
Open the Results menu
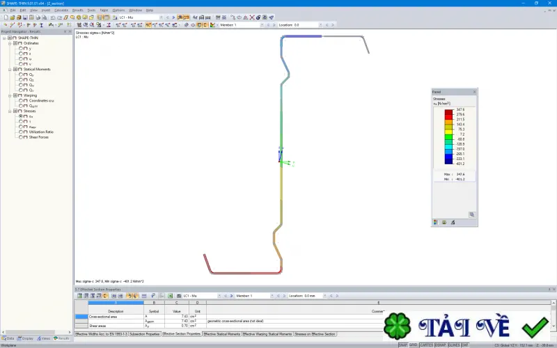(77, 10)
